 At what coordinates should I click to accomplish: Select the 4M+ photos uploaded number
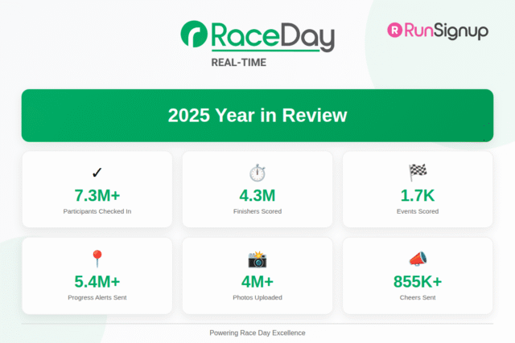click(257, 281)
